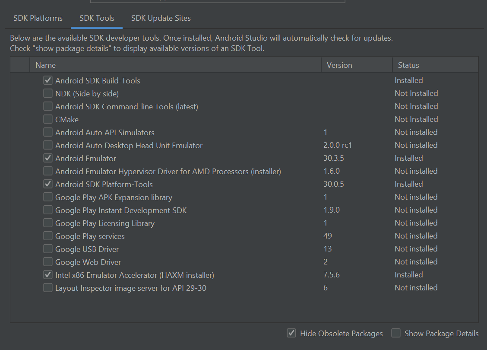Toggle Hide Obsolete Packages checkbox
This screenshot has height=350, width=487.
coord(291,333)
